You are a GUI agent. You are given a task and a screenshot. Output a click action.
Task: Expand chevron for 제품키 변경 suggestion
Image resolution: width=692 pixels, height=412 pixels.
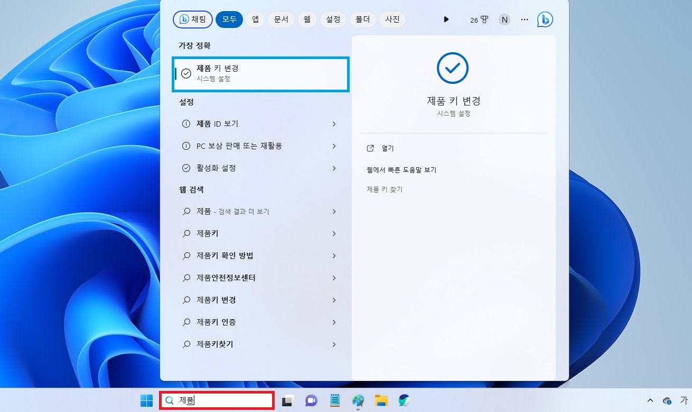[334, 300]
